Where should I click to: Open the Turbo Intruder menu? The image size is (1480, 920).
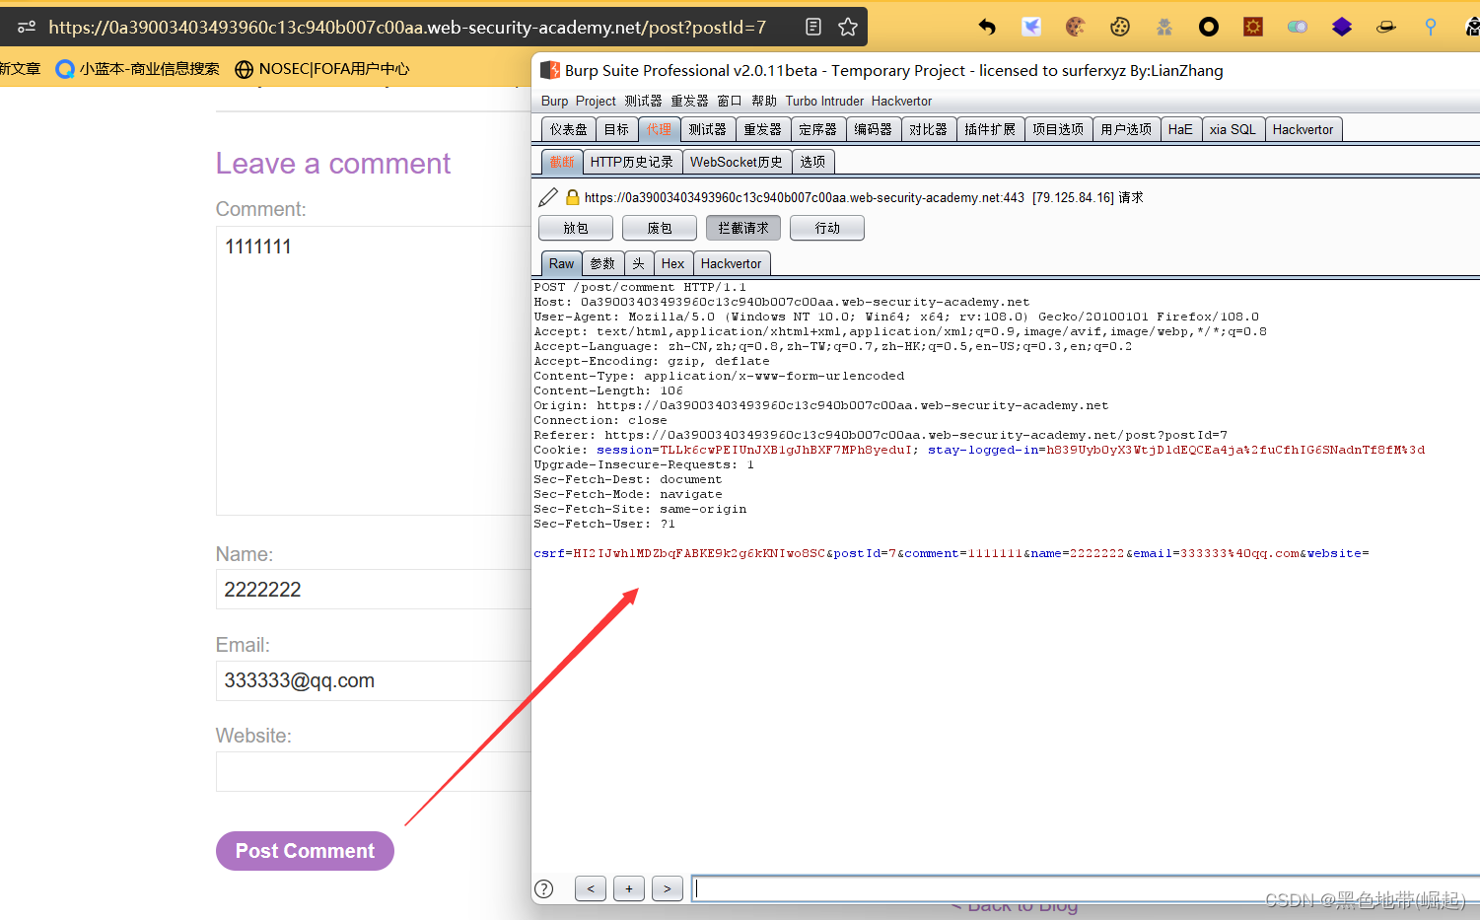click(824, 101)
